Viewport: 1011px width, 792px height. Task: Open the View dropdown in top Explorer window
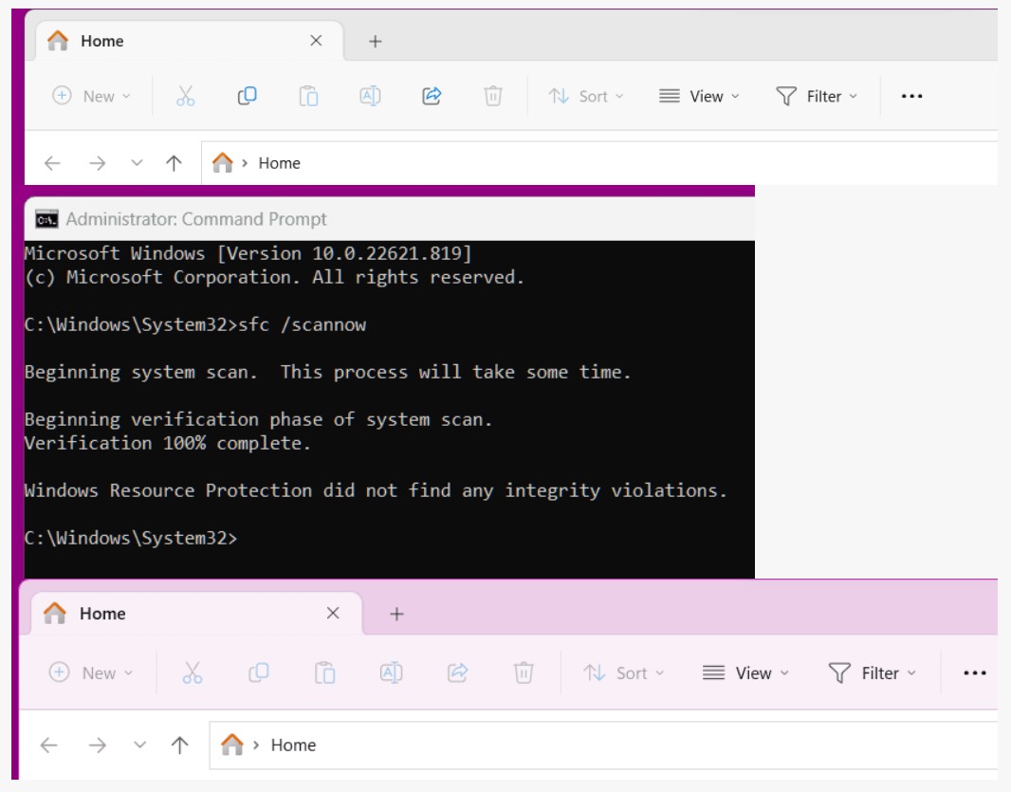[x=699, y=96]
